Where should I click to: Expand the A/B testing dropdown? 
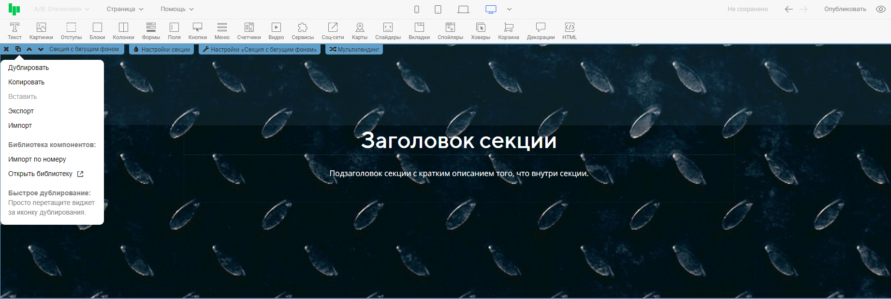[61, 9]
